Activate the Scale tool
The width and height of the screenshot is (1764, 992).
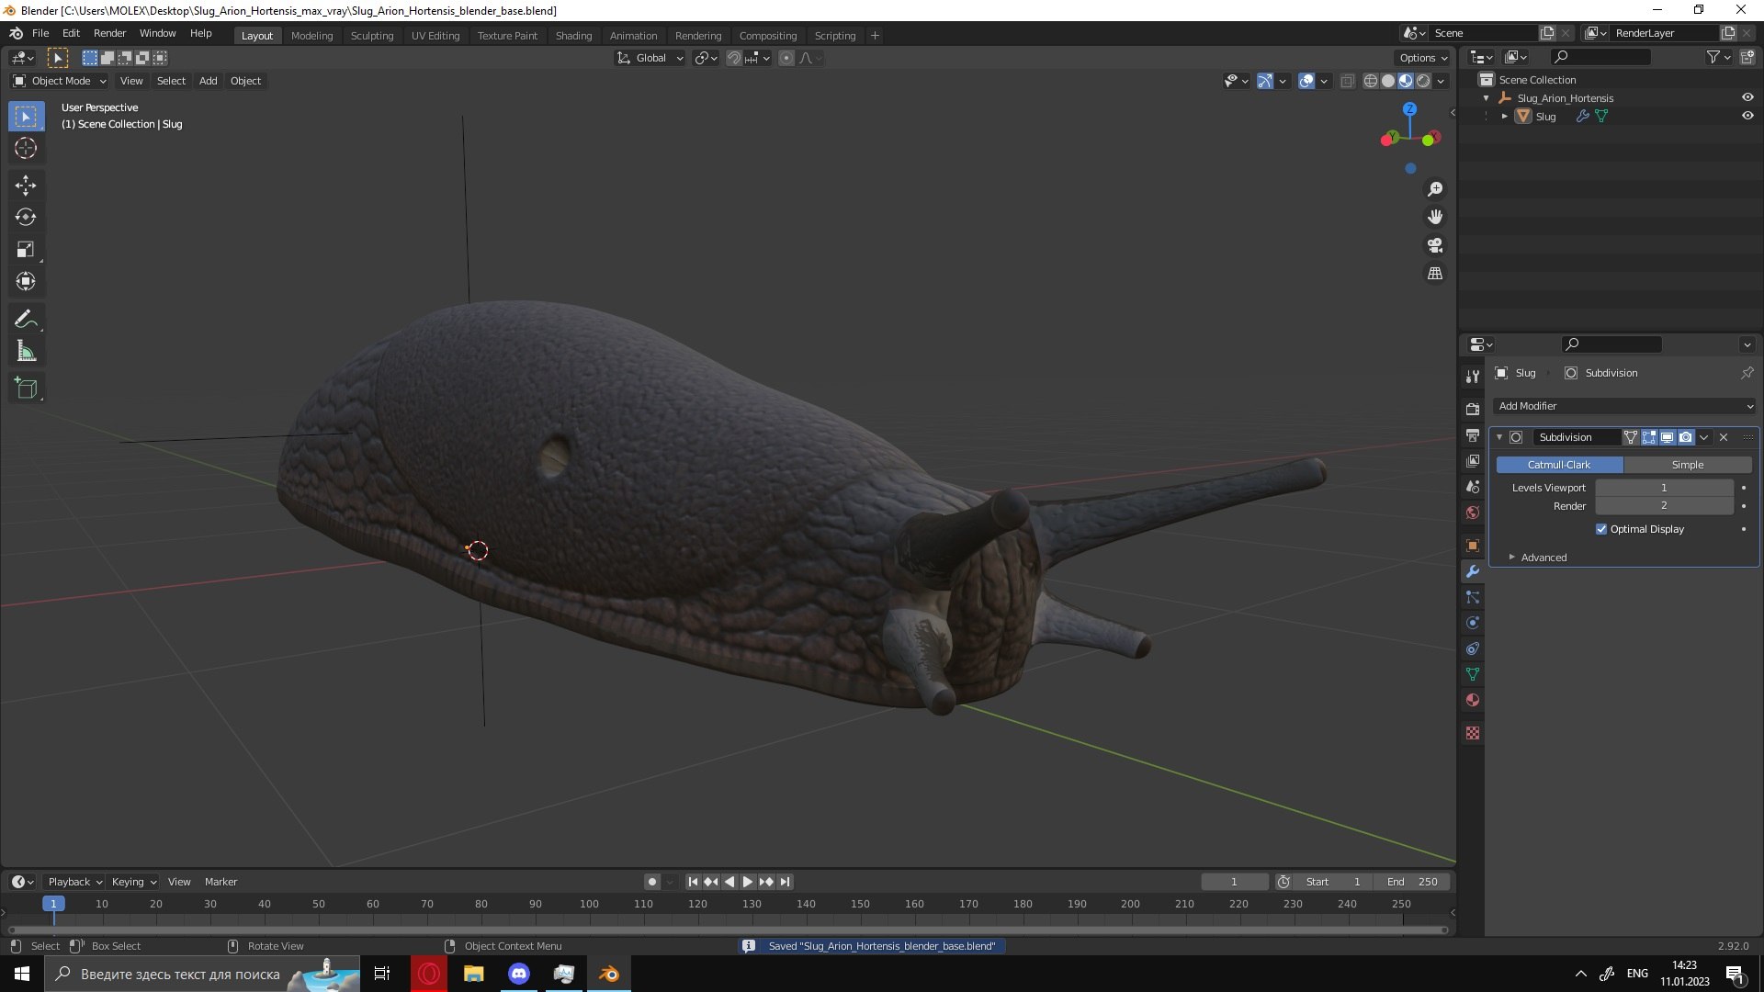[x=26, y=250]
